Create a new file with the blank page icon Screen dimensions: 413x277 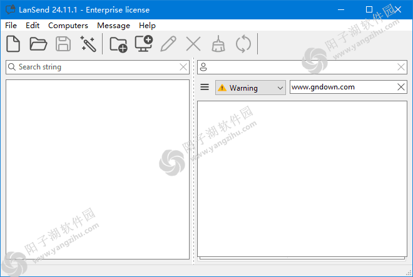[x=13, y=44]
